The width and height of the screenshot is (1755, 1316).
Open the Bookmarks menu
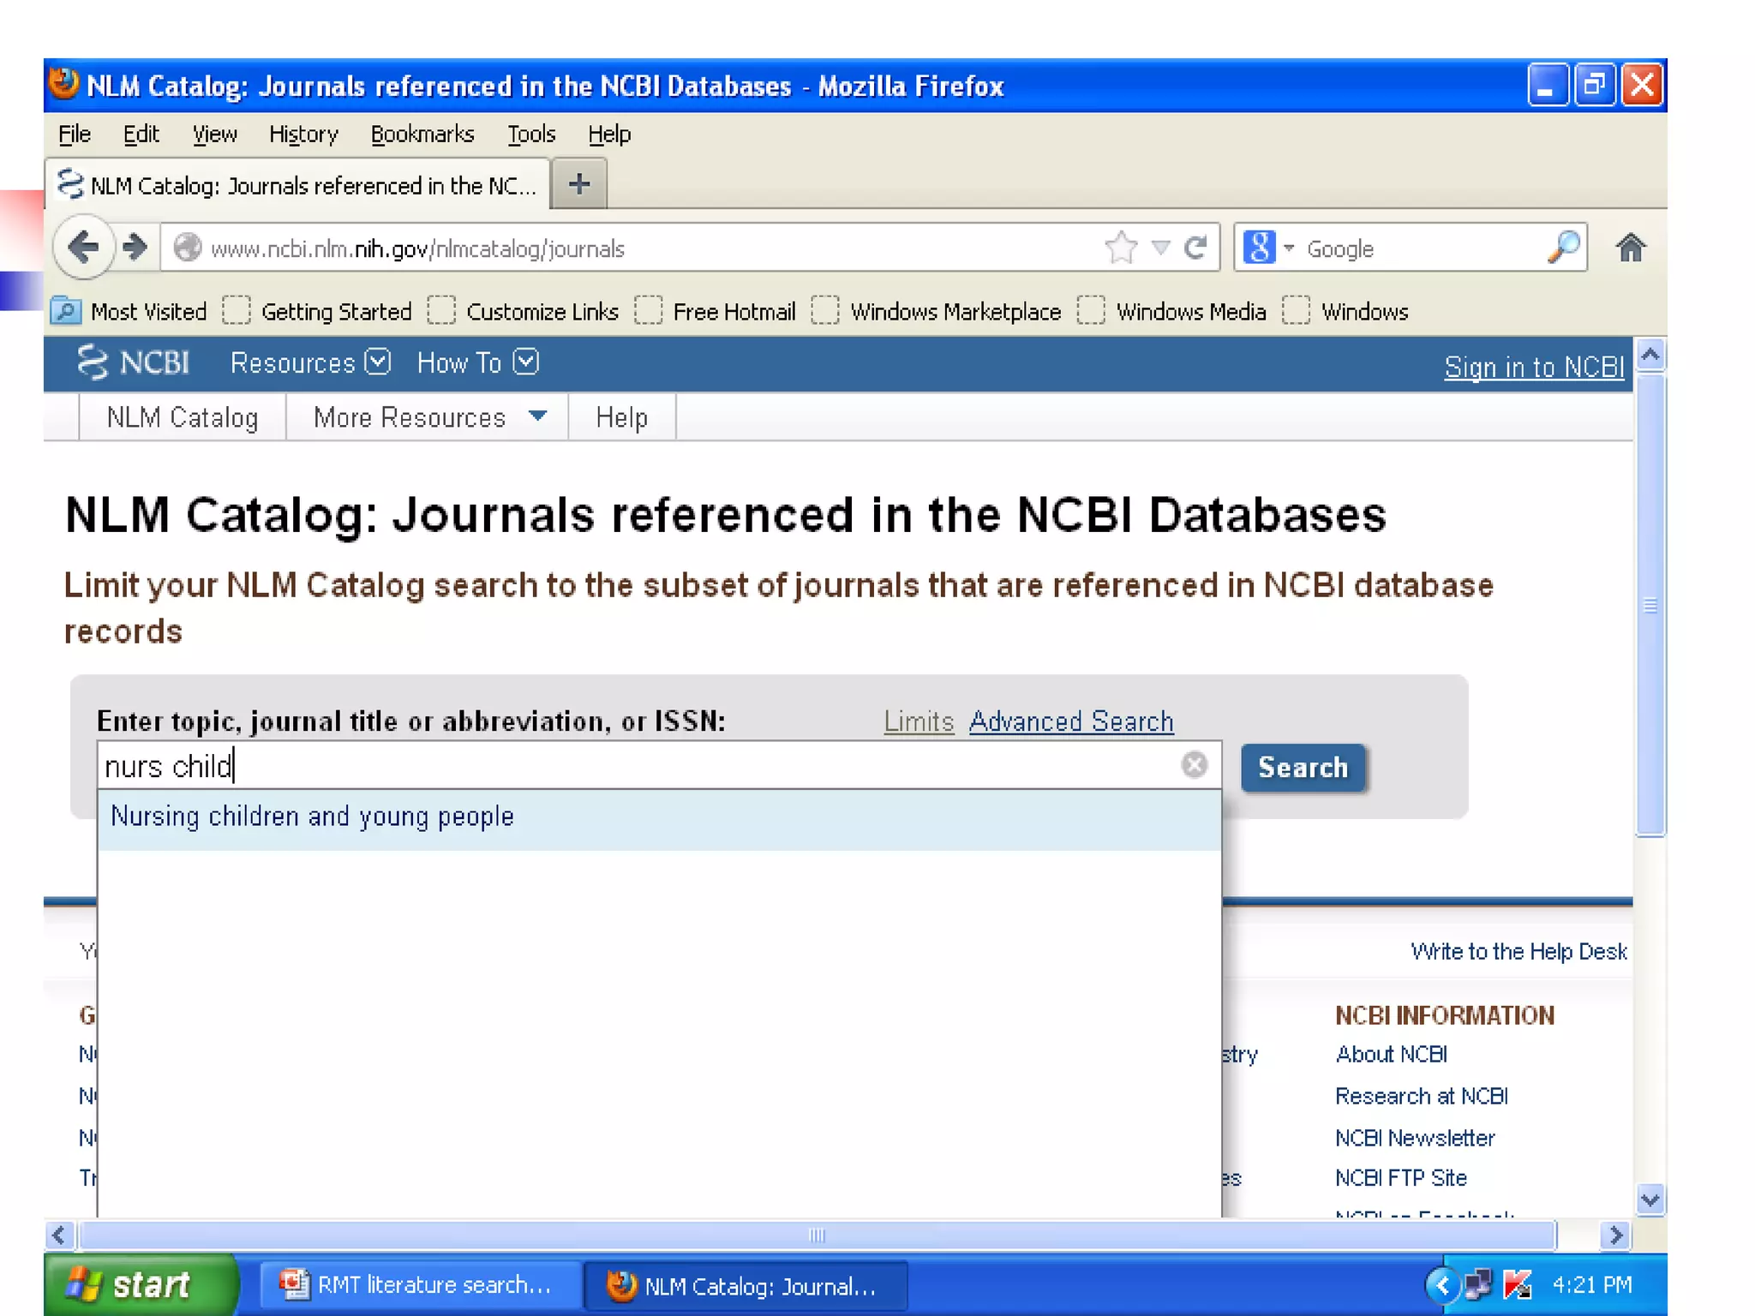click(x=422, y=135)
